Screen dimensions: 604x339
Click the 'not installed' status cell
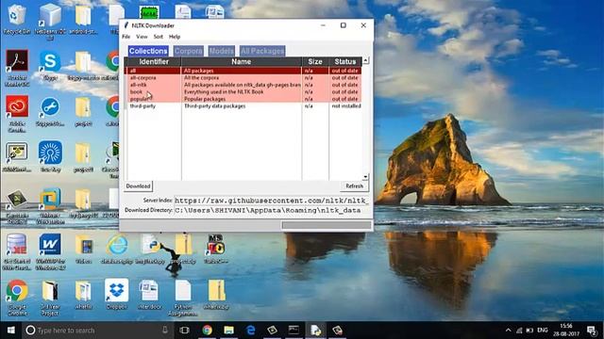tap(346, 105)
